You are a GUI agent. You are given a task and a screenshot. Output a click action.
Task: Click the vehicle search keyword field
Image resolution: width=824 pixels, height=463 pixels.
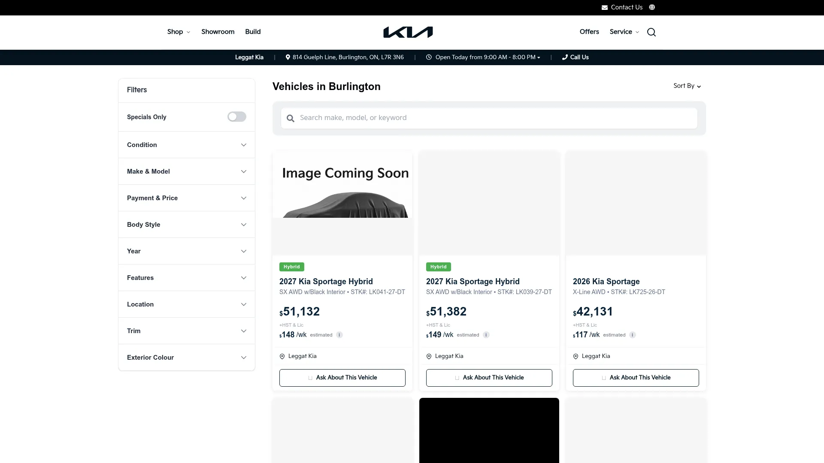pos(489,118)
